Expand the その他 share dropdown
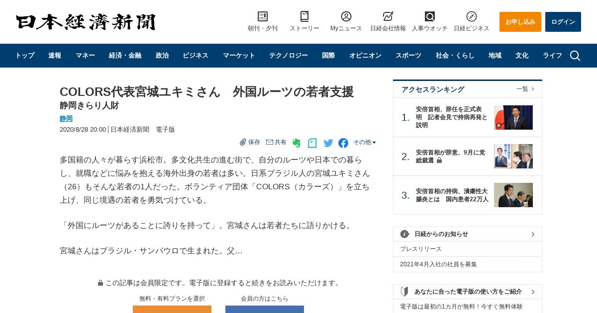Screen dimensions: 597x313 point(365,142)
